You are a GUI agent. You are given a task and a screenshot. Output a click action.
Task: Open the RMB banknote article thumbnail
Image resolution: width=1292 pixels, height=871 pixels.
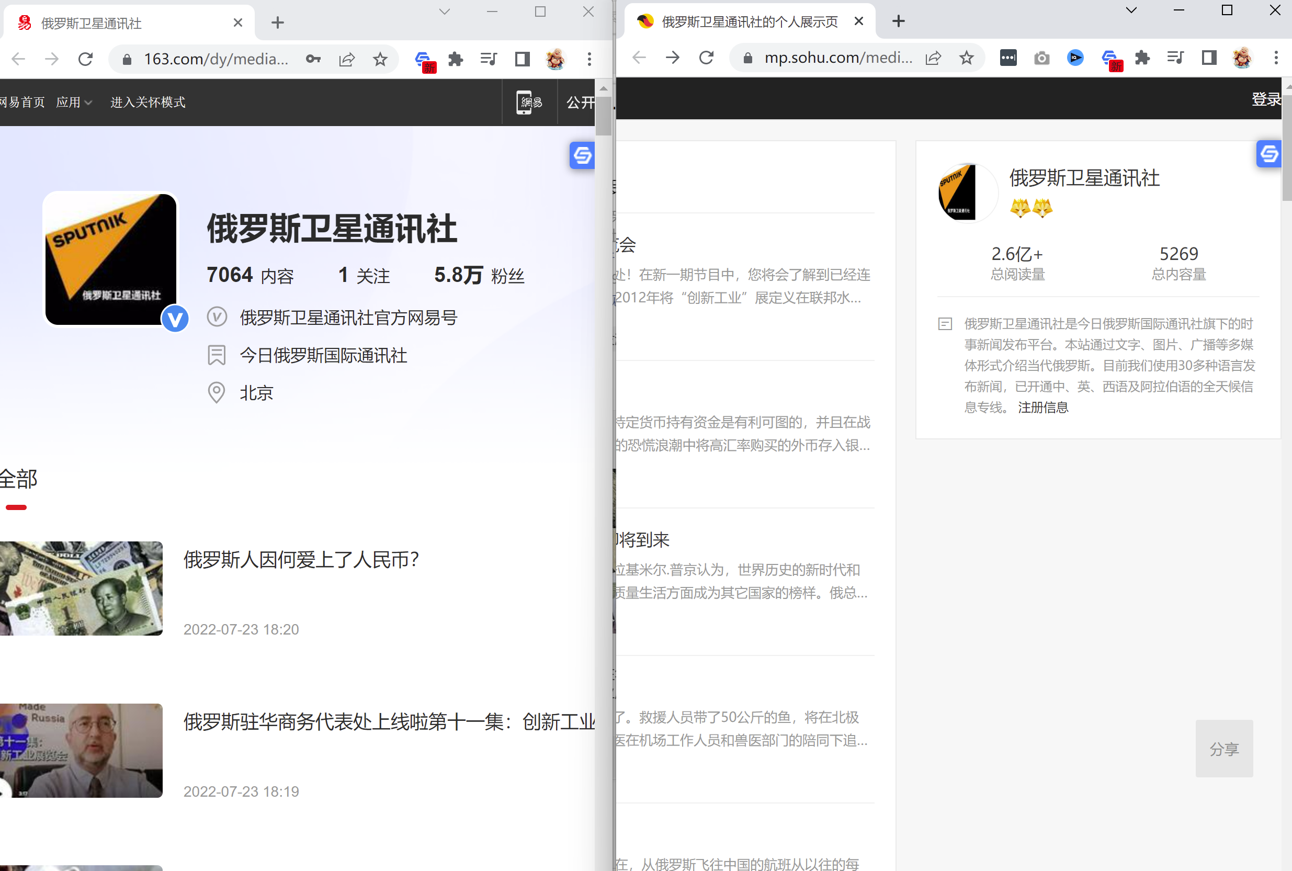[81, 589]
